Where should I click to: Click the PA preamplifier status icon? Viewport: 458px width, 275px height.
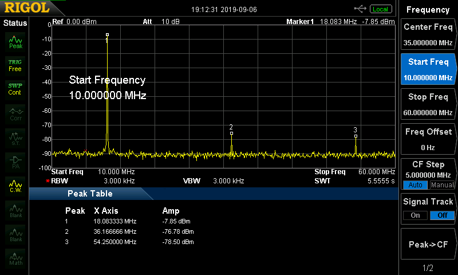click(x=15, y=161)
